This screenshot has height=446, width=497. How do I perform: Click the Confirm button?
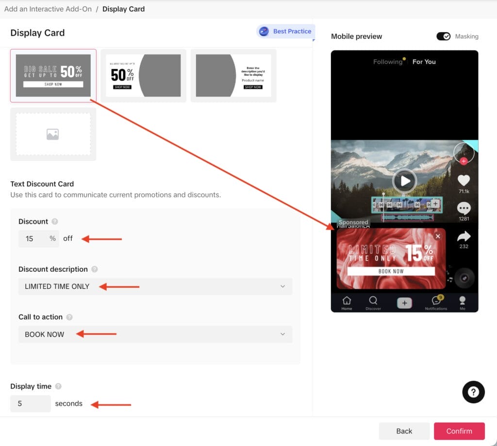coord(459,430)
